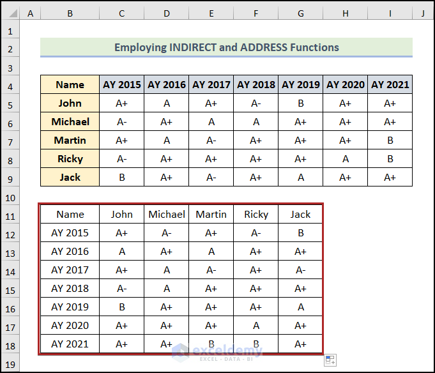Screen dimensions: 435x373
Task: Select the AY 2015 header cell in row 4
Action: point(122,84)
